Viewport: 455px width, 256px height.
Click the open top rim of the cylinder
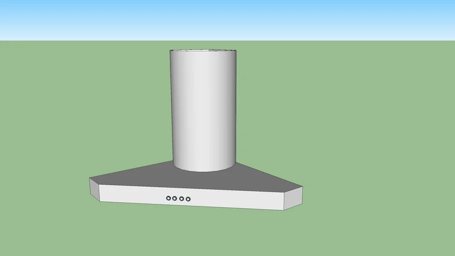click(202, 50)
